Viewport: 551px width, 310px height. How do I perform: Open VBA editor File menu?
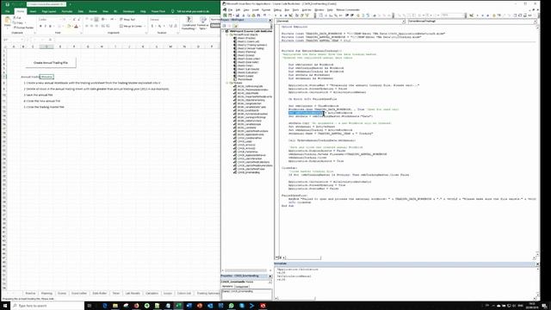pos(230,9)
